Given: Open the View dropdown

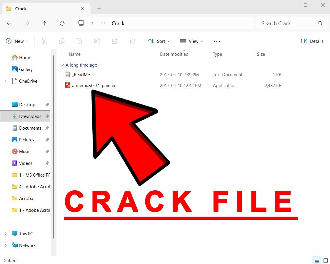Looking at the screenshot, I should 191,41.
